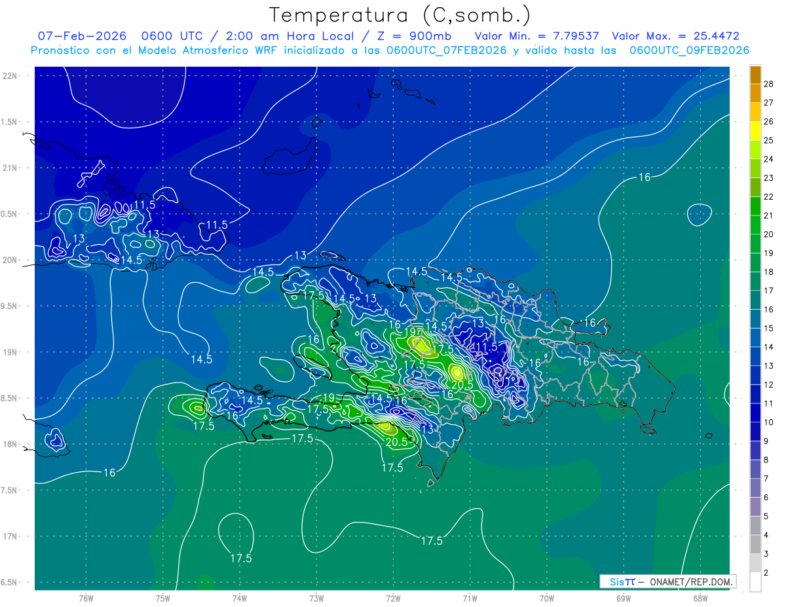Click the "19N" latitude axis label
Viewport: 786px width, 607px height.
10,352
